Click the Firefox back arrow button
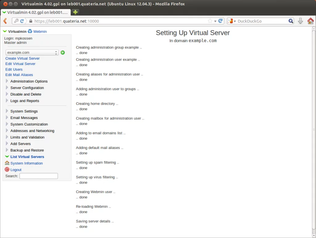Viewport: 316px width, 238px height. click(5, 21)
